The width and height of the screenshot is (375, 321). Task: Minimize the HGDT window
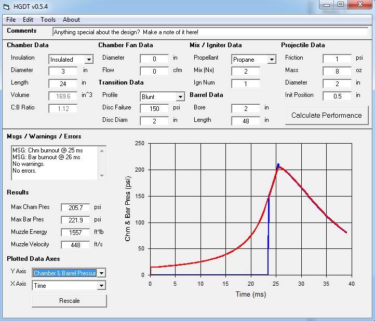click(326, 5)
